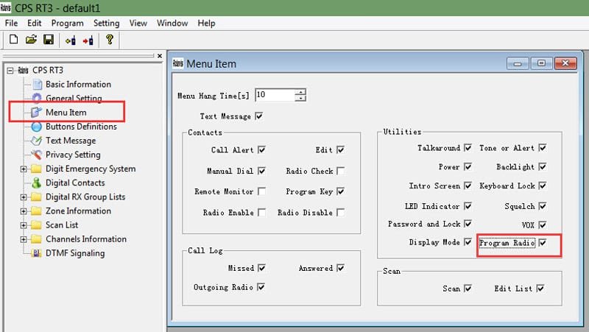This screenshot has height=332, width=589.
Task: Open the Help menu
Action: click(207, 24)
